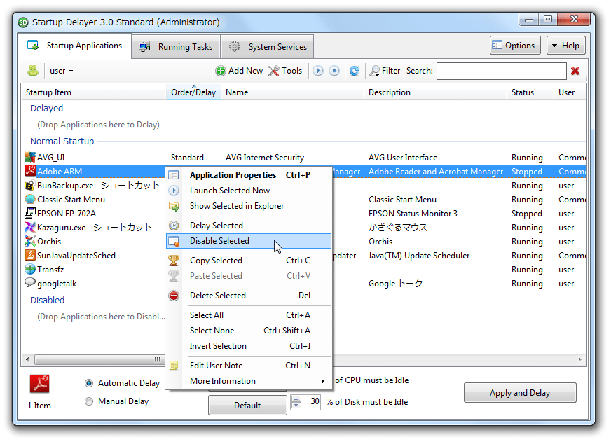Choose Select All from context menu
The height and width of the screenshot is (442, 611).
249,315
